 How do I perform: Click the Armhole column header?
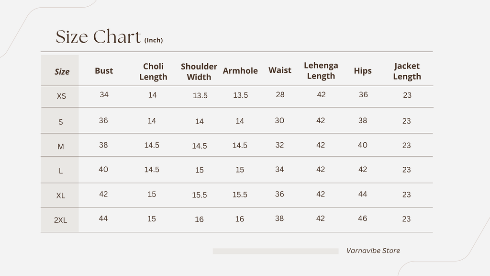coord(240,71)
